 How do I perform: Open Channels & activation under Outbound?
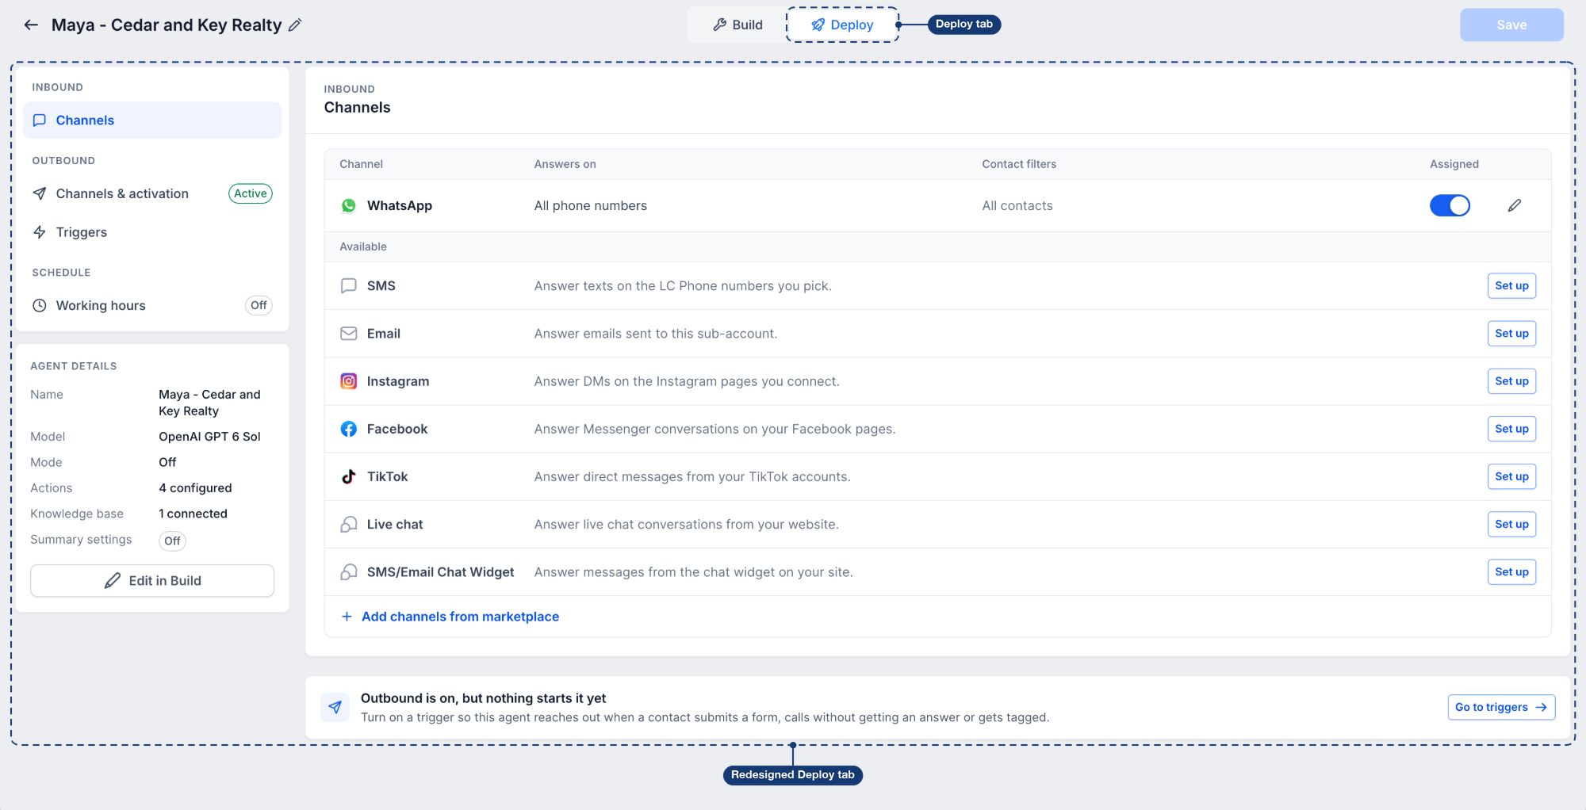click(152, 193)
